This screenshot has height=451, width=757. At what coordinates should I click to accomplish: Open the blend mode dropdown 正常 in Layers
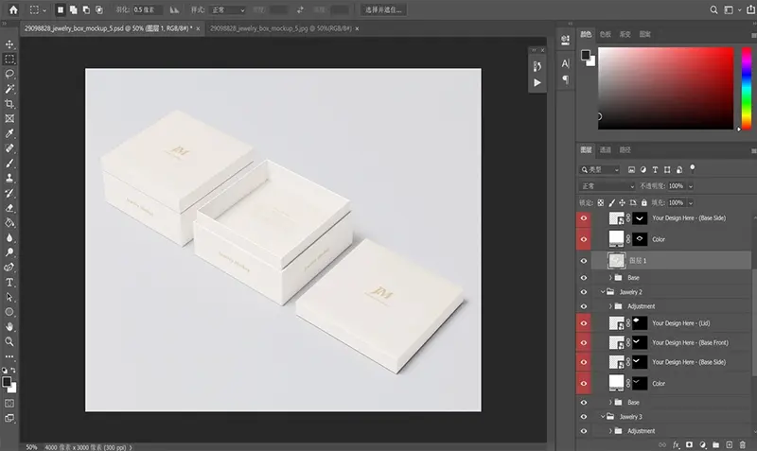[x=607, y=186]
